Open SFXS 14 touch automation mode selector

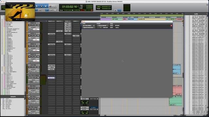(36, 50)
